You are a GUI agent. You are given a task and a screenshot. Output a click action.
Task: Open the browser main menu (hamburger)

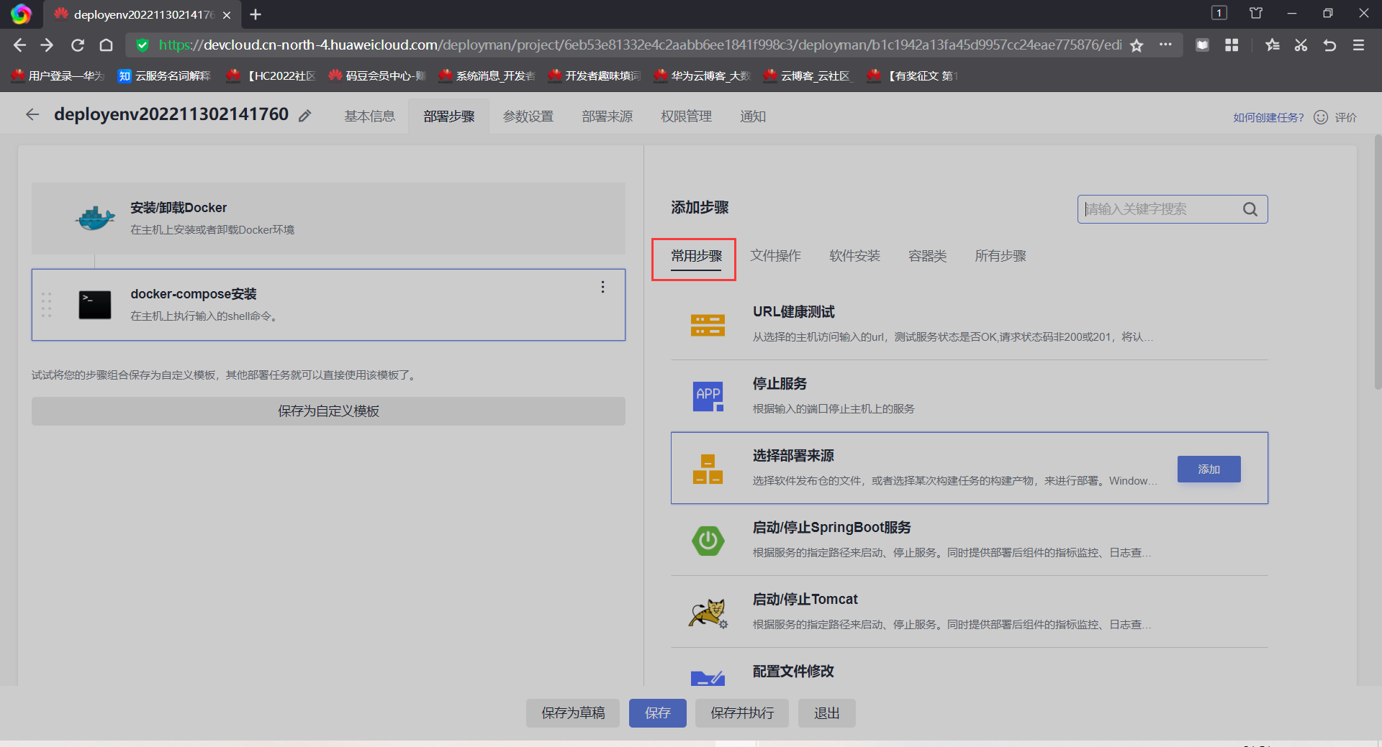point(1358,45)
